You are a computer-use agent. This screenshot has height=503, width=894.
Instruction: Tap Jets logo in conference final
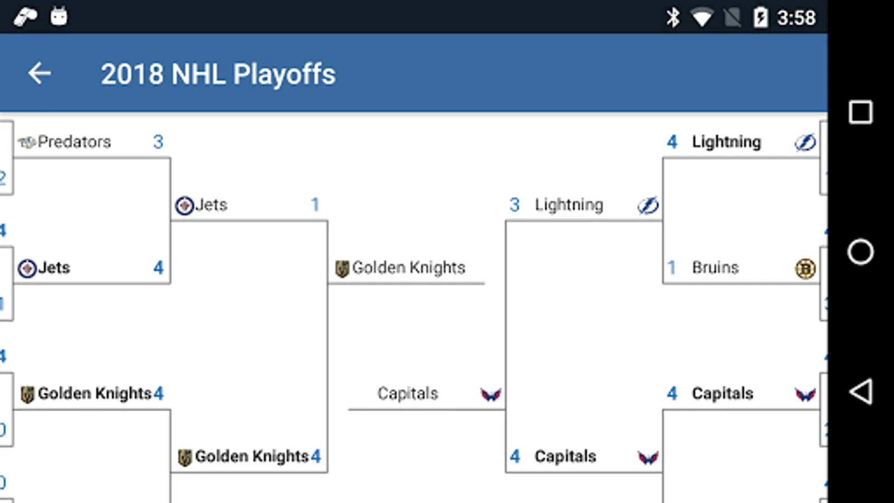click(184, 206)
